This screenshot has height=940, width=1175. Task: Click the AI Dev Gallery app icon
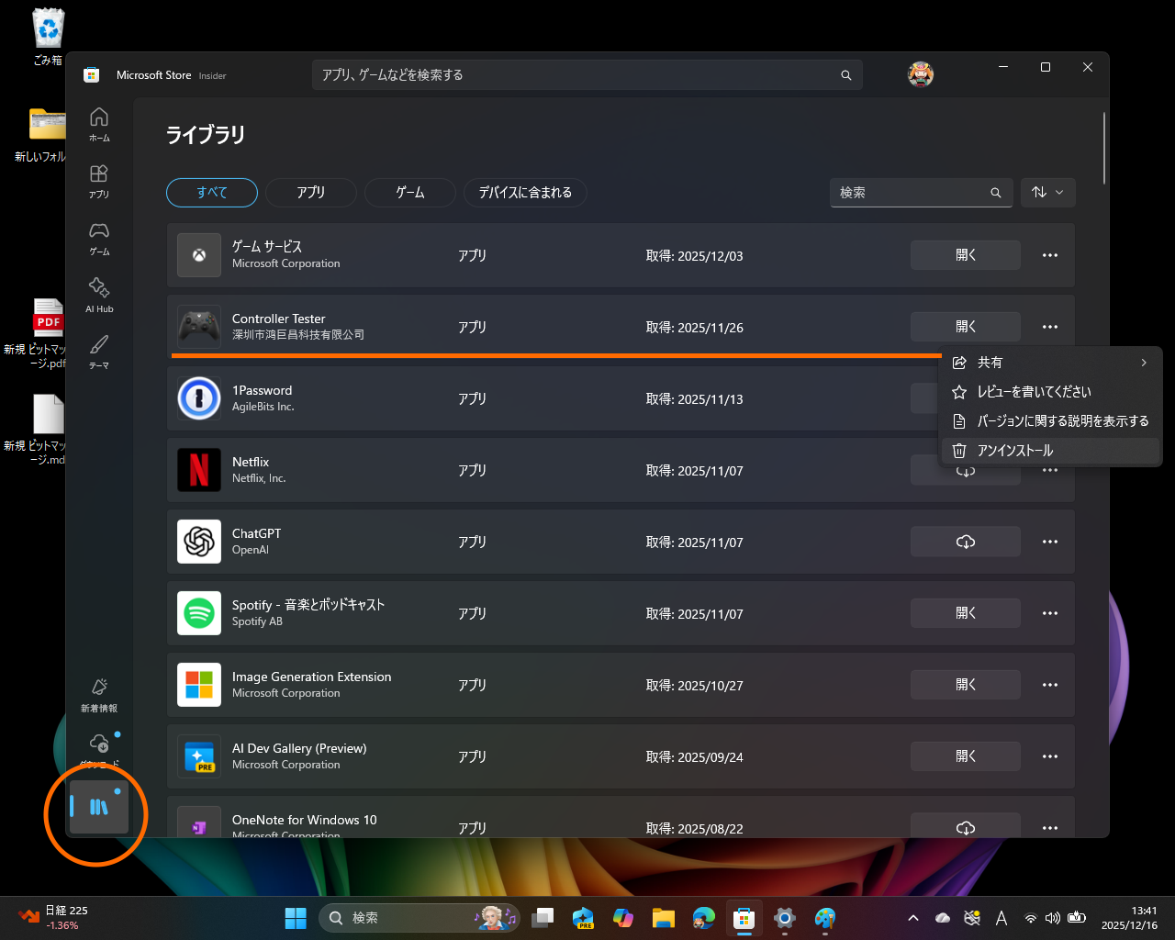[199, 756]
